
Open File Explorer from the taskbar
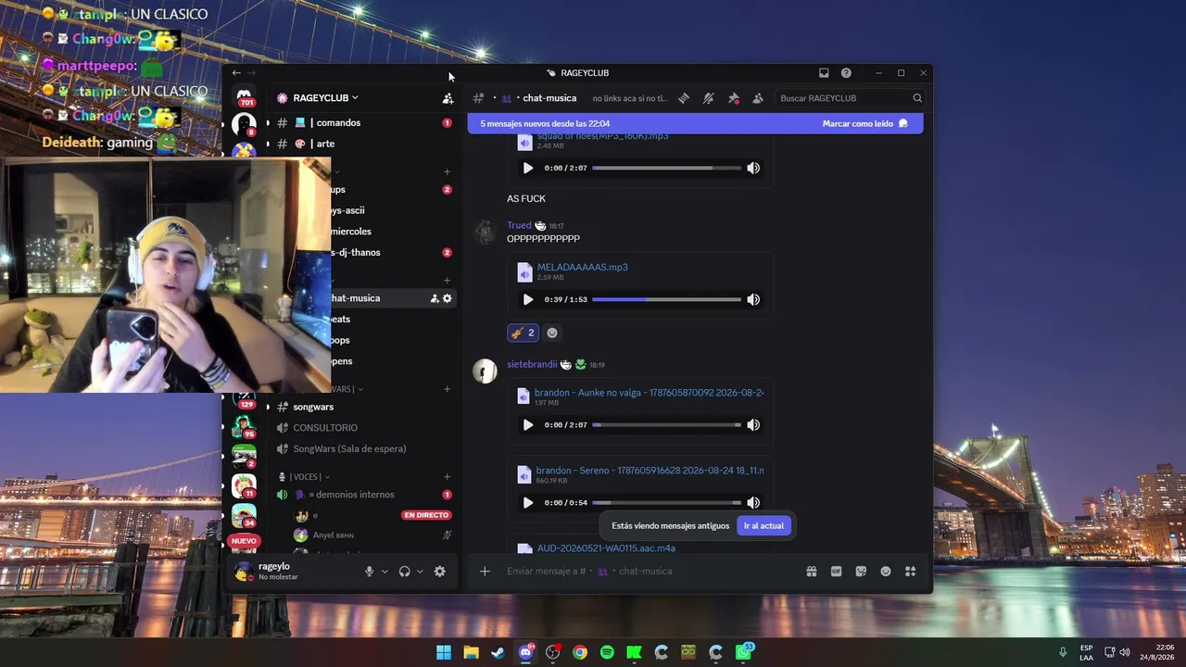pos(471,652)
